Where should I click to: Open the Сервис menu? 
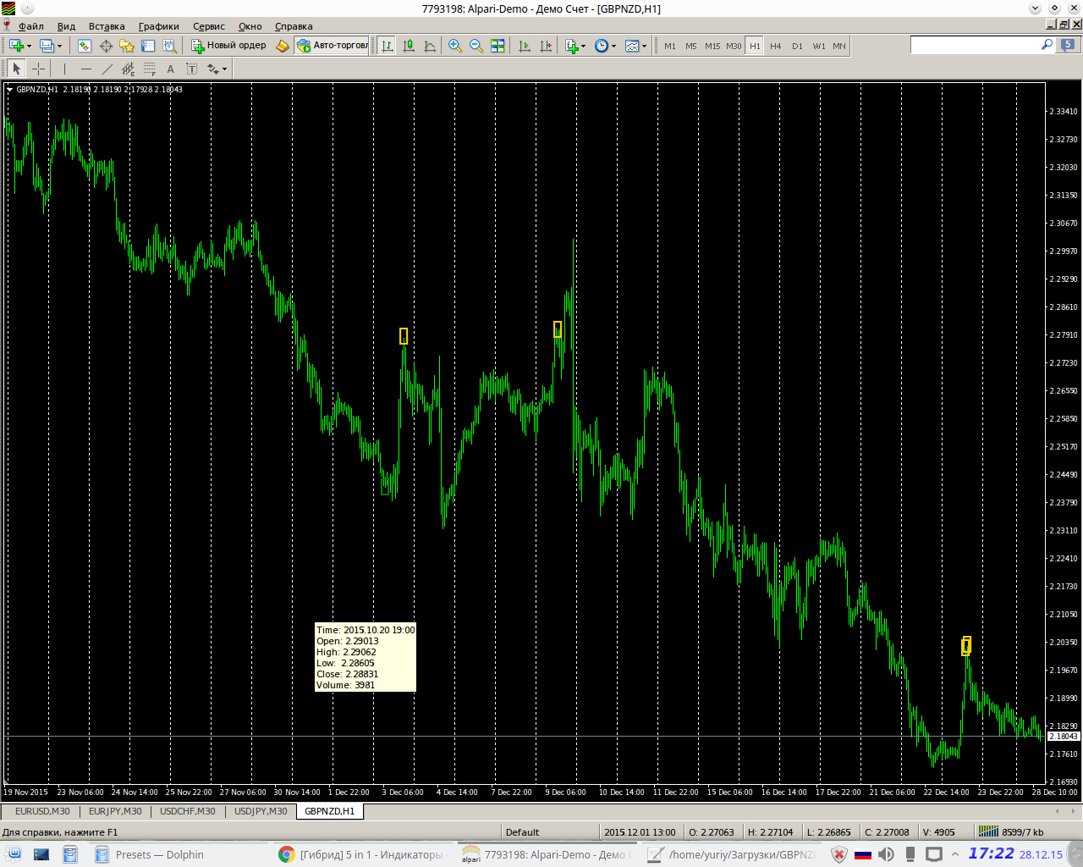(209, 26)
